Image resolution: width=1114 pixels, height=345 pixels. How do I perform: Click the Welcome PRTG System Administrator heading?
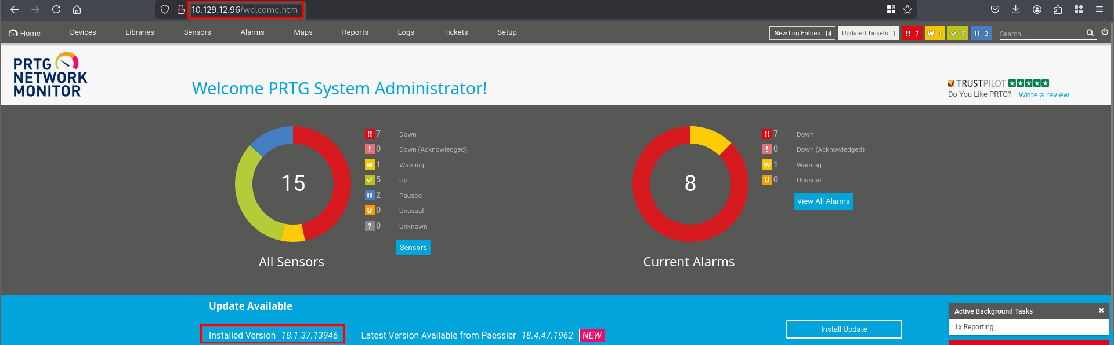[339, 89]
